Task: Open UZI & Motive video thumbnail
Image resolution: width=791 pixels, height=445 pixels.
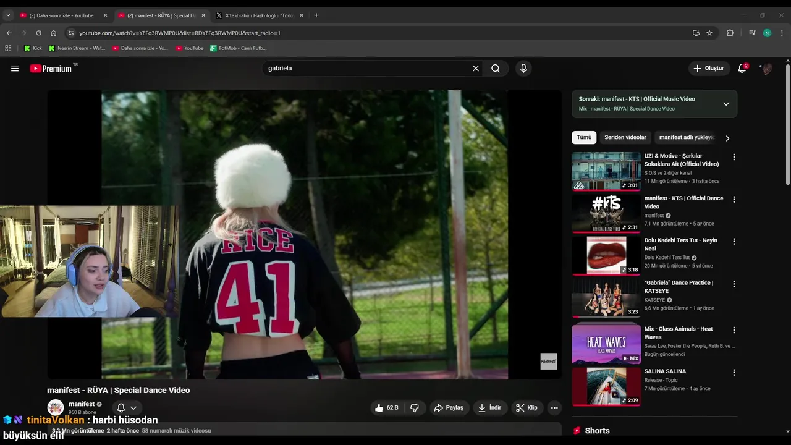Action: point(606,171)
